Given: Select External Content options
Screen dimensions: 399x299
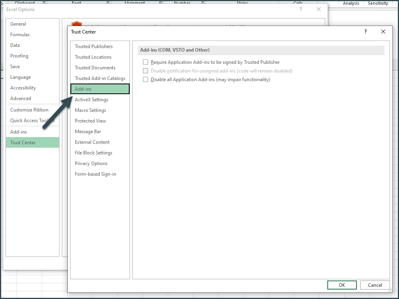Looking at the screenshot, I should [x=92, y=142].
